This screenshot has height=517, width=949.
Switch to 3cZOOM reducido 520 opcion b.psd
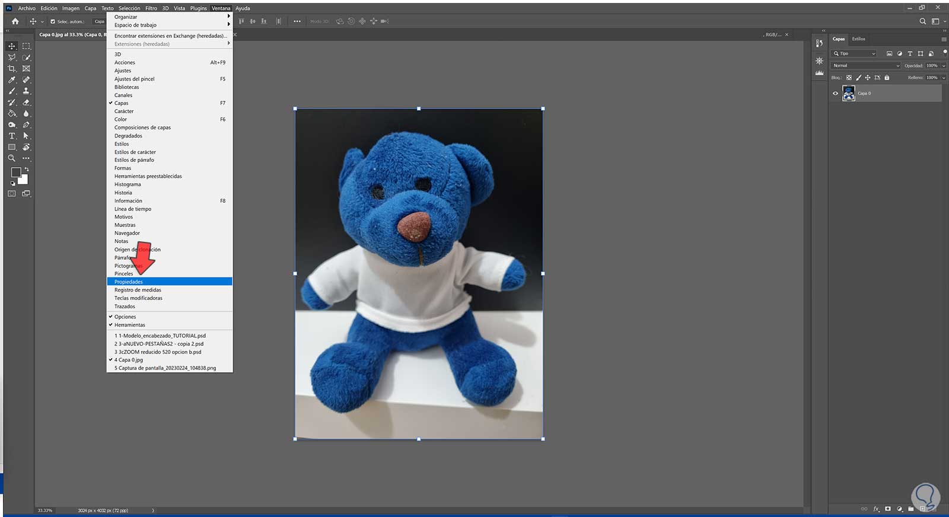[170, 352]
